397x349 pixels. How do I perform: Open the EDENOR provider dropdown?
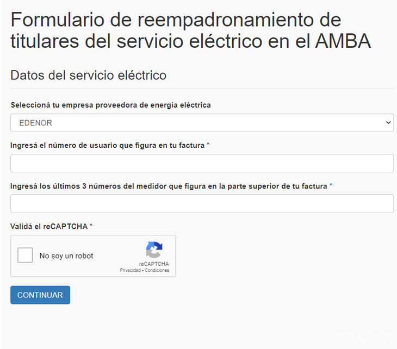point(202,123)
